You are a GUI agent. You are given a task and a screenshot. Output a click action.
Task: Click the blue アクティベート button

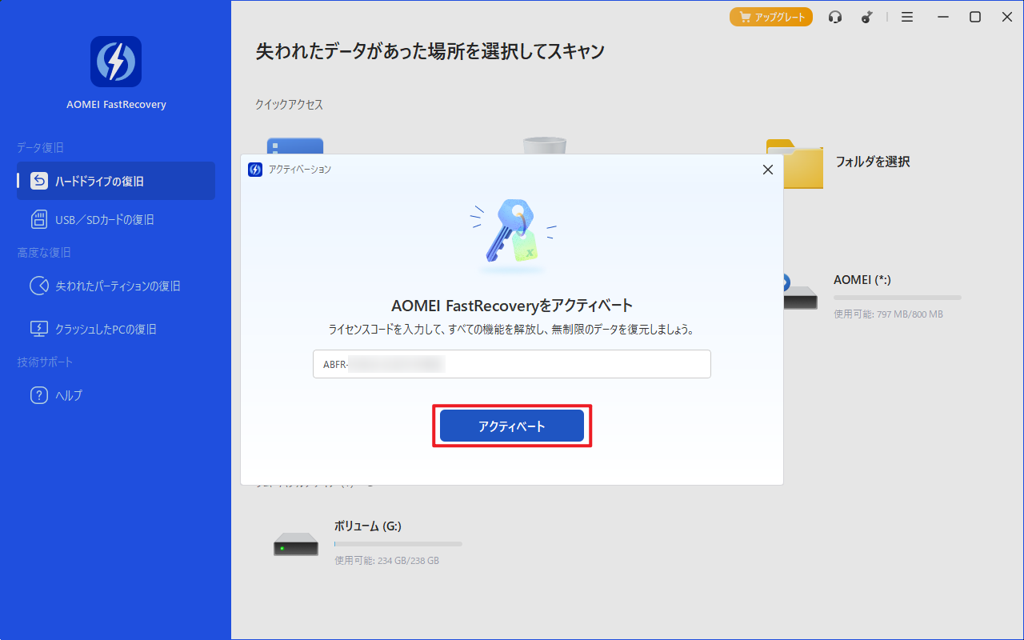pos(511,426)
